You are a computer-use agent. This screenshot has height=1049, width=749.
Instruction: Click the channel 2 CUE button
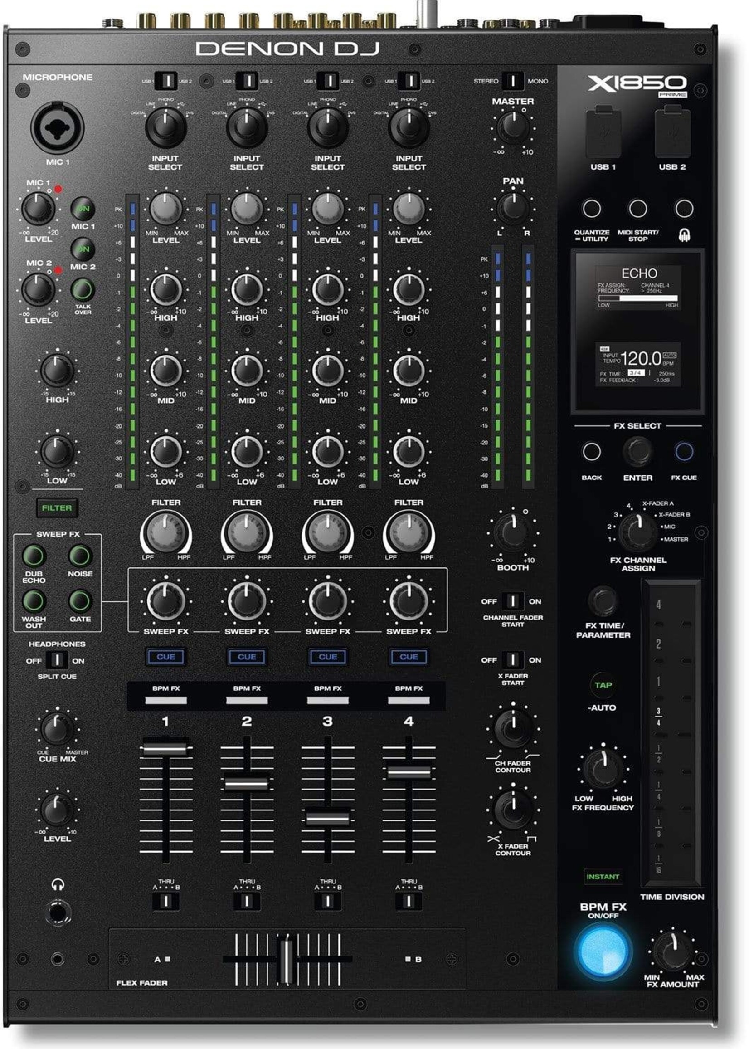pyautogui.click(x=247, y=656)
